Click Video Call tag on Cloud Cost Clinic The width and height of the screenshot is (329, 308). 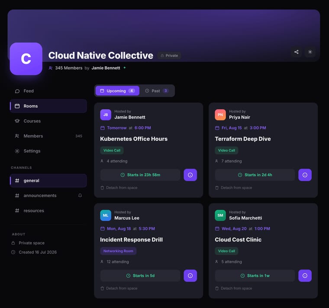226,251
